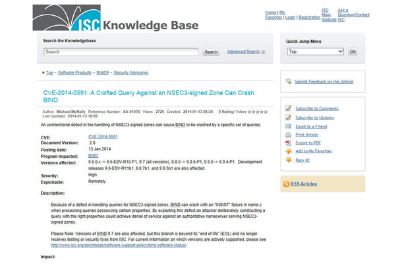This screenshot has height=264, width=402.
Task: Open the Quick Jump Menu dropdown
Action: pos(315,51)
